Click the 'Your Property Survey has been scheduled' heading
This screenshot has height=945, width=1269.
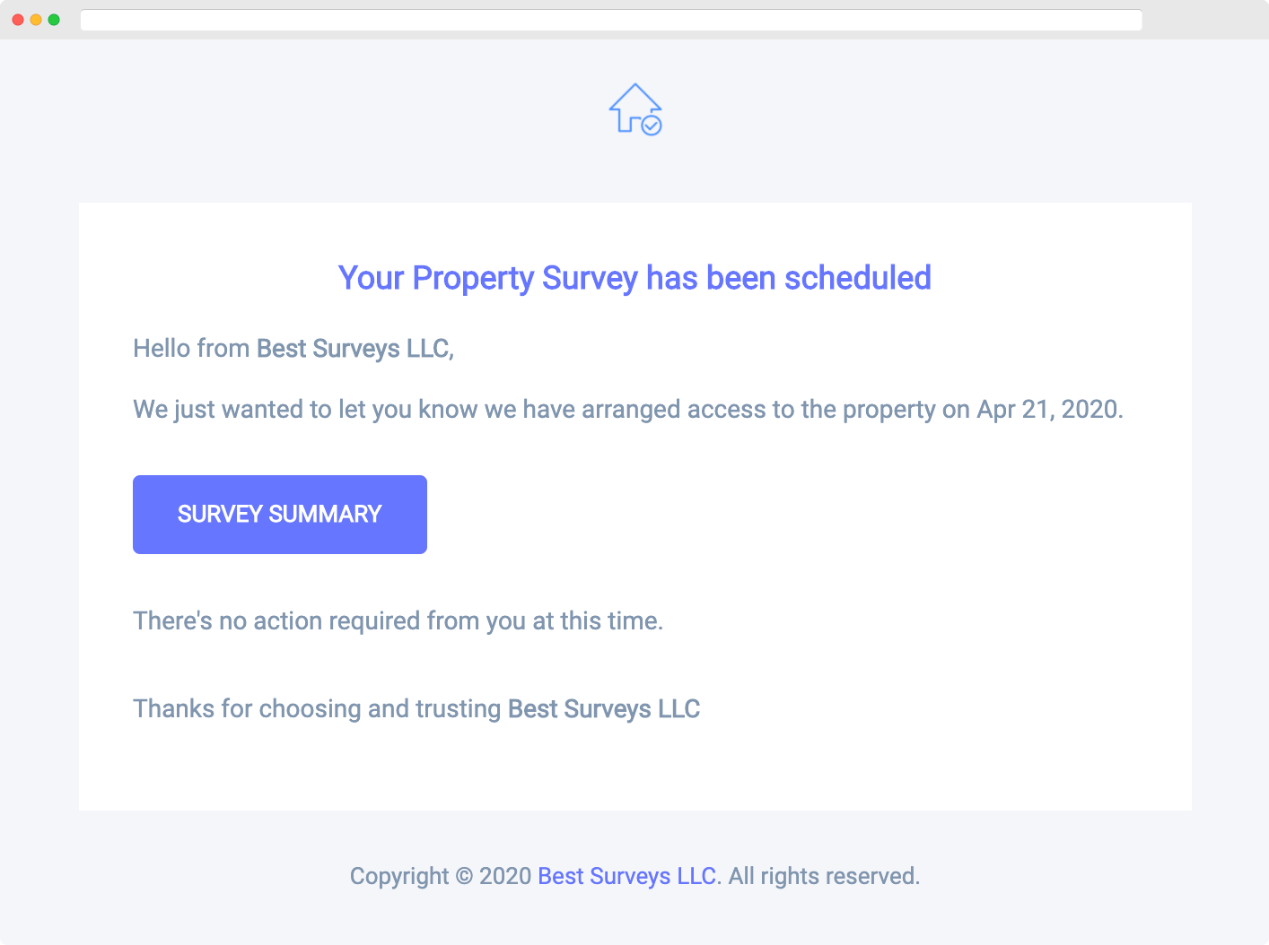coord(634,278)
